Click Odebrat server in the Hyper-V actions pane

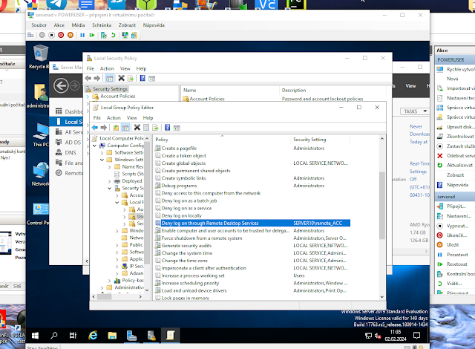(x=461, y=156)
